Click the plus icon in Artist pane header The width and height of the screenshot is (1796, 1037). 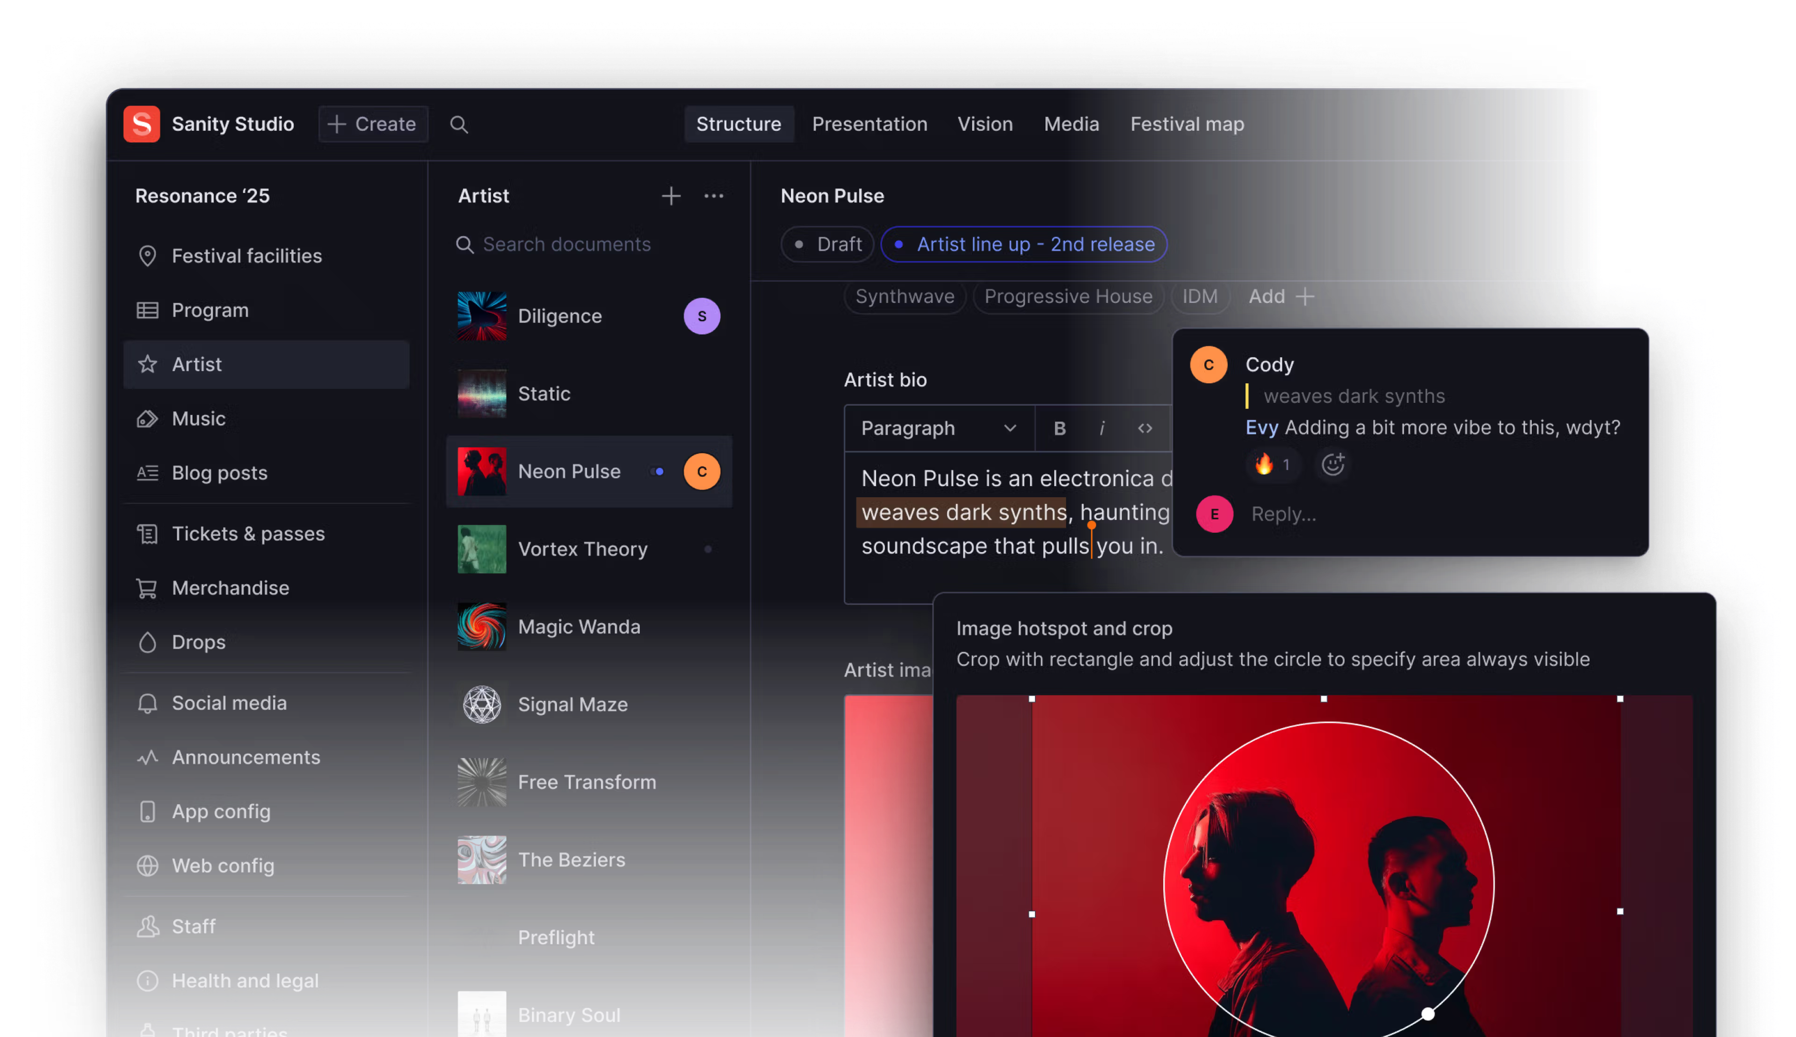(671, 196)
